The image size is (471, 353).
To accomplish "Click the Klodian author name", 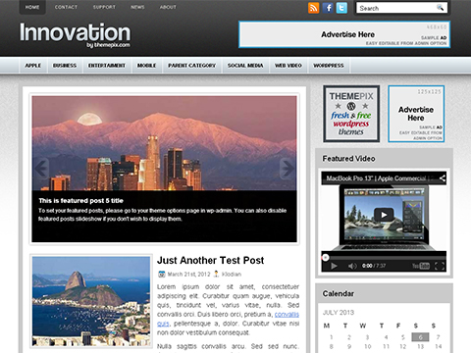I will [x=232, y=274].
